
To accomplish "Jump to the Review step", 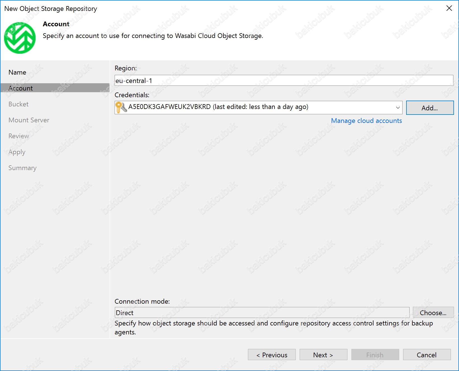I will coord(19,136).
